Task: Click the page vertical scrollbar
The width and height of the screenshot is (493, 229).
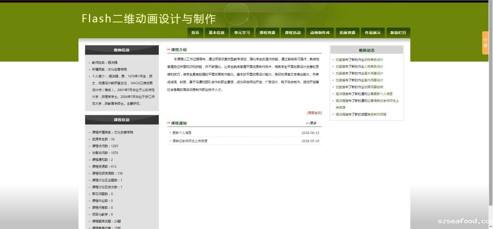Action: (491, 104)
